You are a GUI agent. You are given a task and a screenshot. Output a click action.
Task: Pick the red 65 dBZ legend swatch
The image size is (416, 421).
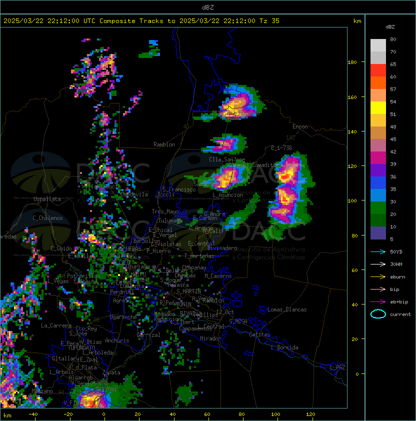click(x=378, y=70)
